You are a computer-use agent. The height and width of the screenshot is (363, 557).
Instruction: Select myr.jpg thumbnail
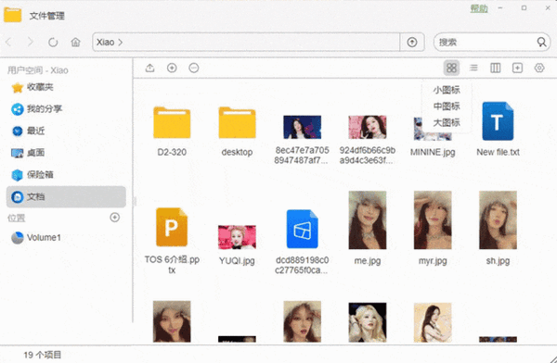click(433, 220)
